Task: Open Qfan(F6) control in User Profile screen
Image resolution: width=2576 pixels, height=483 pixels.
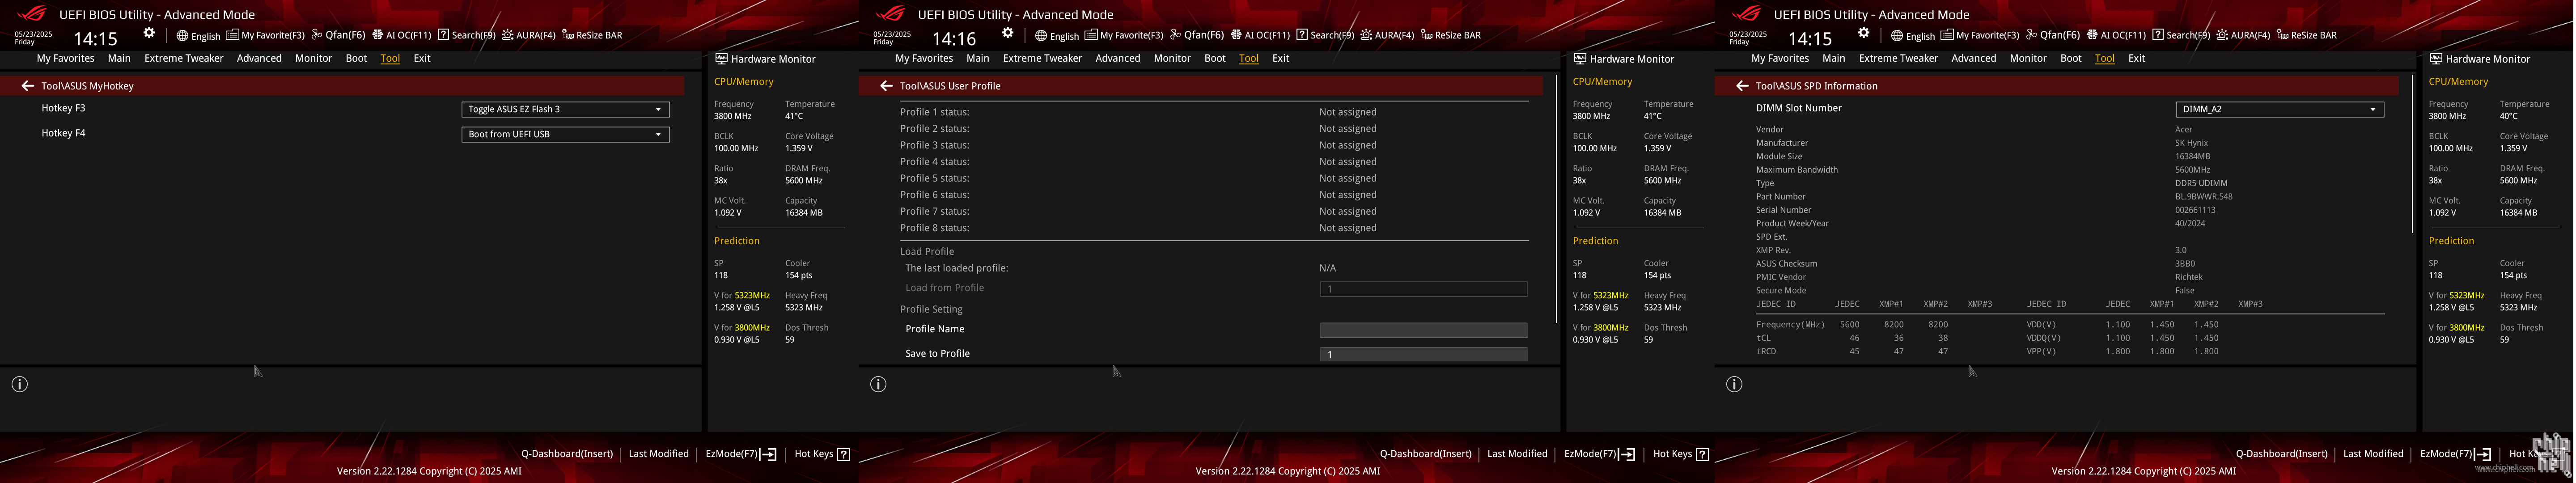Action: coord(1197,35)
